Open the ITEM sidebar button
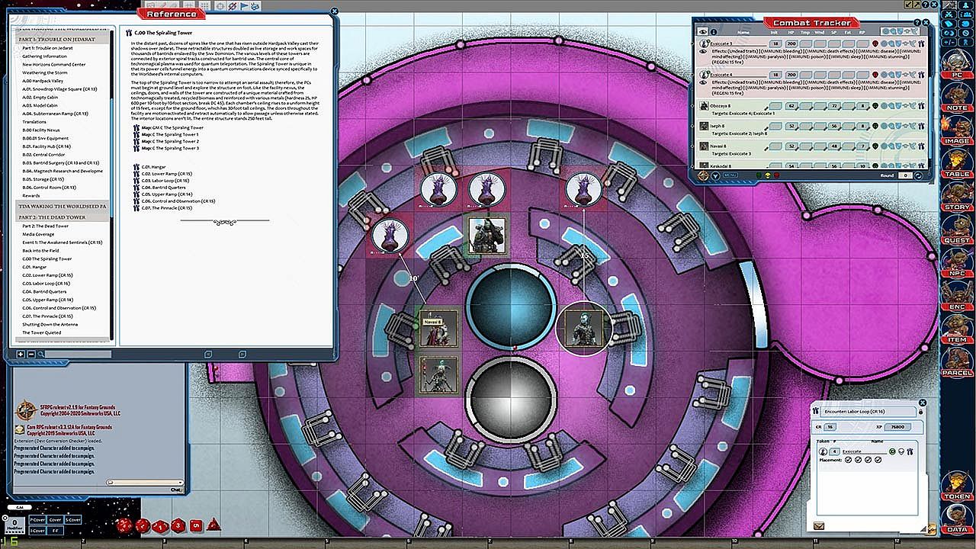The image size is (976, 549). pos(957,327)
